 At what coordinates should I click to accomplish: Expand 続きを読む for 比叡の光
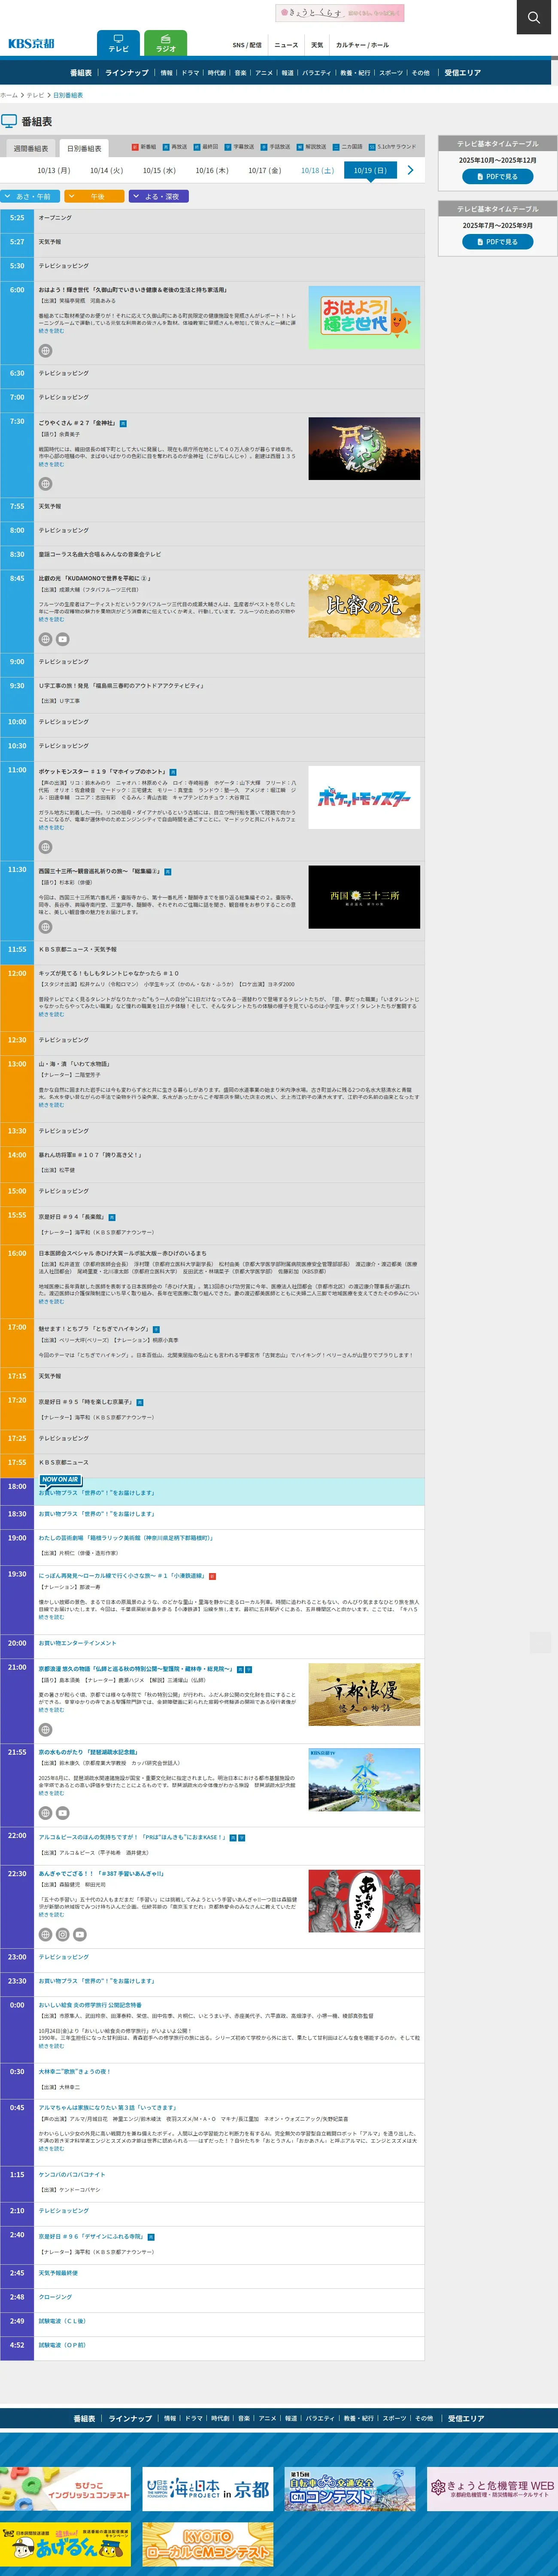[x=51, y=619]
